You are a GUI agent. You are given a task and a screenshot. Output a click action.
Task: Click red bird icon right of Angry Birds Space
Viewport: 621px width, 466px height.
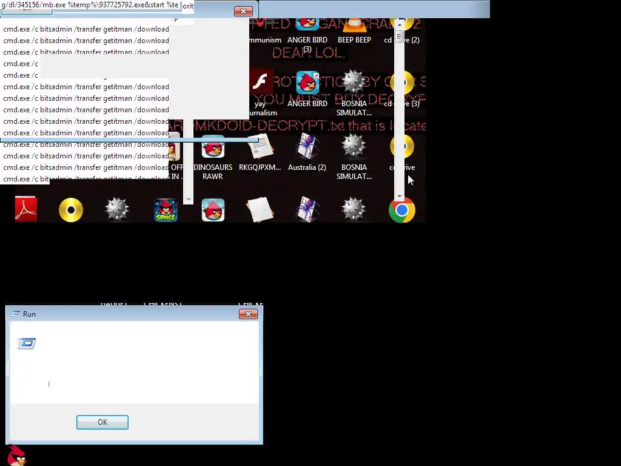[x=213, y=209]
